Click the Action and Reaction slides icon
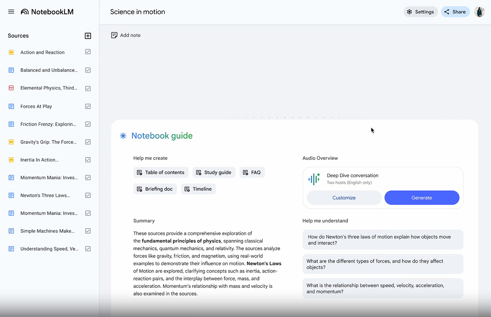 tap(11, 53)
